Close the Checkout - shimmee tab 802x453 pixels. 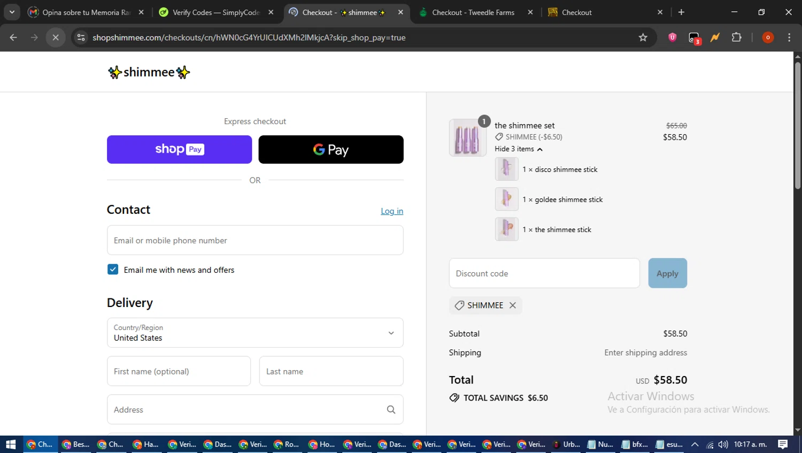tap(400, 12)
